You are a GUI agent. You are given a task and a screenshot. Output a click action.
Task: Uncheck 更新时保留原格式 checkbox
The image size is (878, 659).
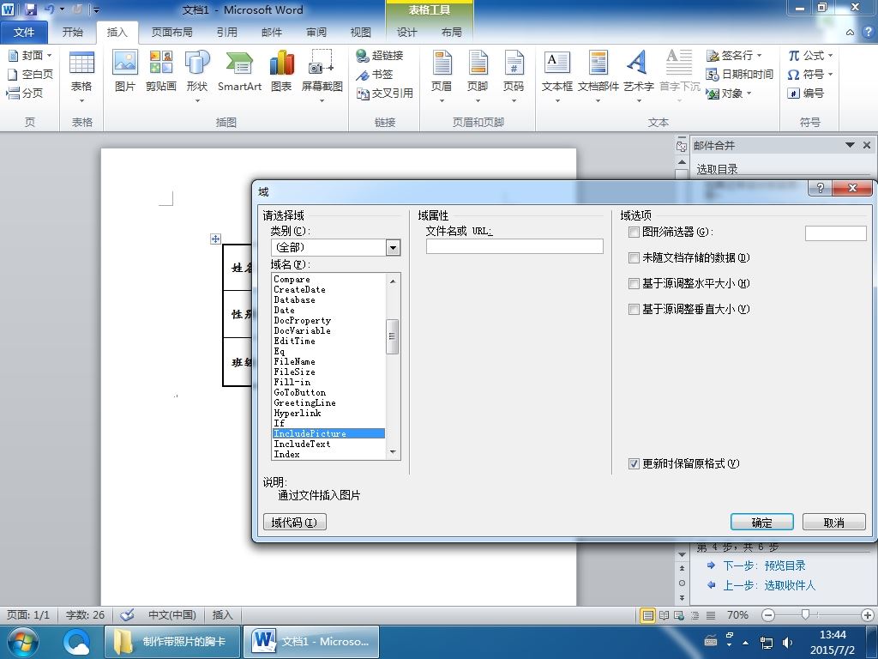point(634,464)
